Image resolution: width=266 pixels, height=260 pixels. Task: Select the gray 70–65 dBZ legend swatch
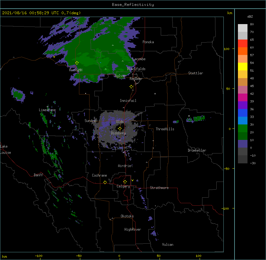[243, 36]
